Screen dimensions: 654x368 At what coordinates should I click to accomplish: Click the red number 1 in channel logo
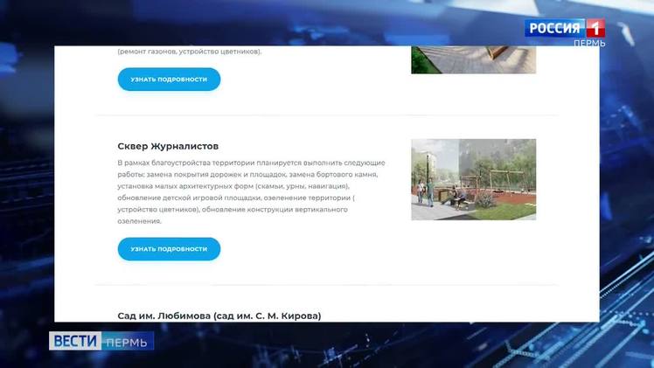(x=595, y=27)
